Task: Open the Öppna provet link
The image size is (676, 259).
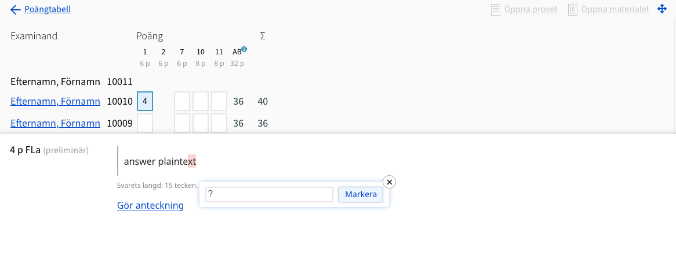Action: [530, 9]
